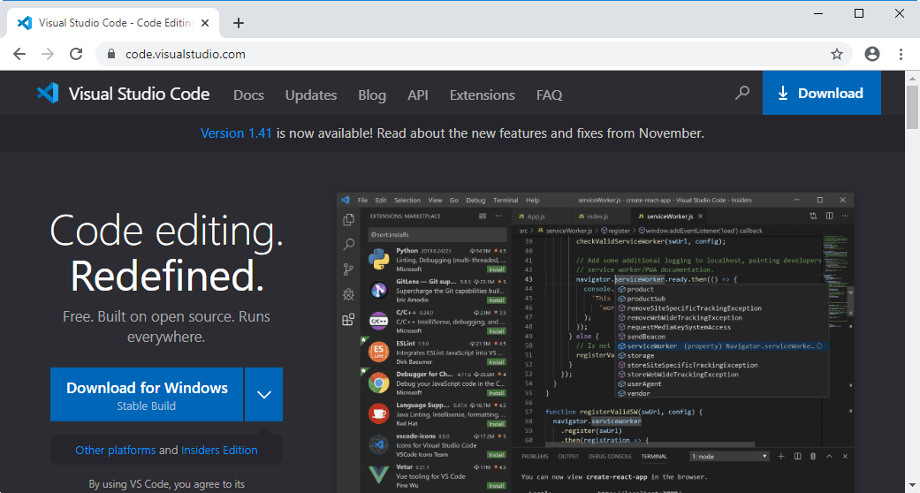This screenshot has width=920, height=493.
Task: Select the App.js editor tab in the screenshot
Action: click(x=531, y=216)
